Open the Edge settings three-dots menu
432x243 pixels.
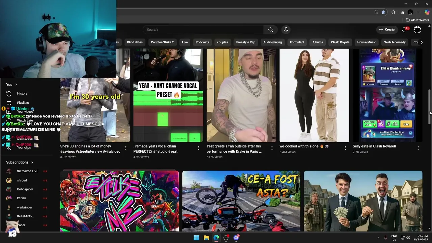click(418, 12)
